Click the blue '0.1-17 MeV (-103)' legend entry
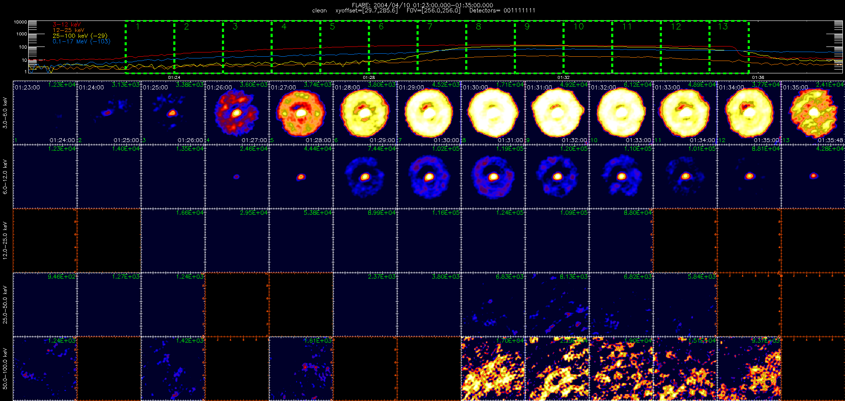The height and width of the screenshot is (401, 845). (82, 41)
